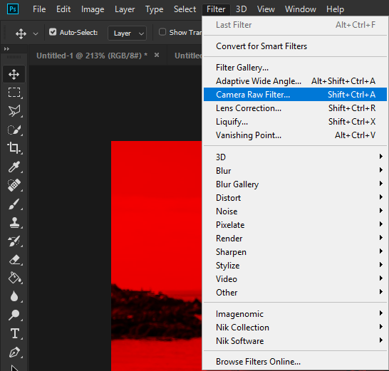Viewport: 389px width, 371px height.
Task: Select the Horizontal Type tool
Action: [x=15, y=333]
